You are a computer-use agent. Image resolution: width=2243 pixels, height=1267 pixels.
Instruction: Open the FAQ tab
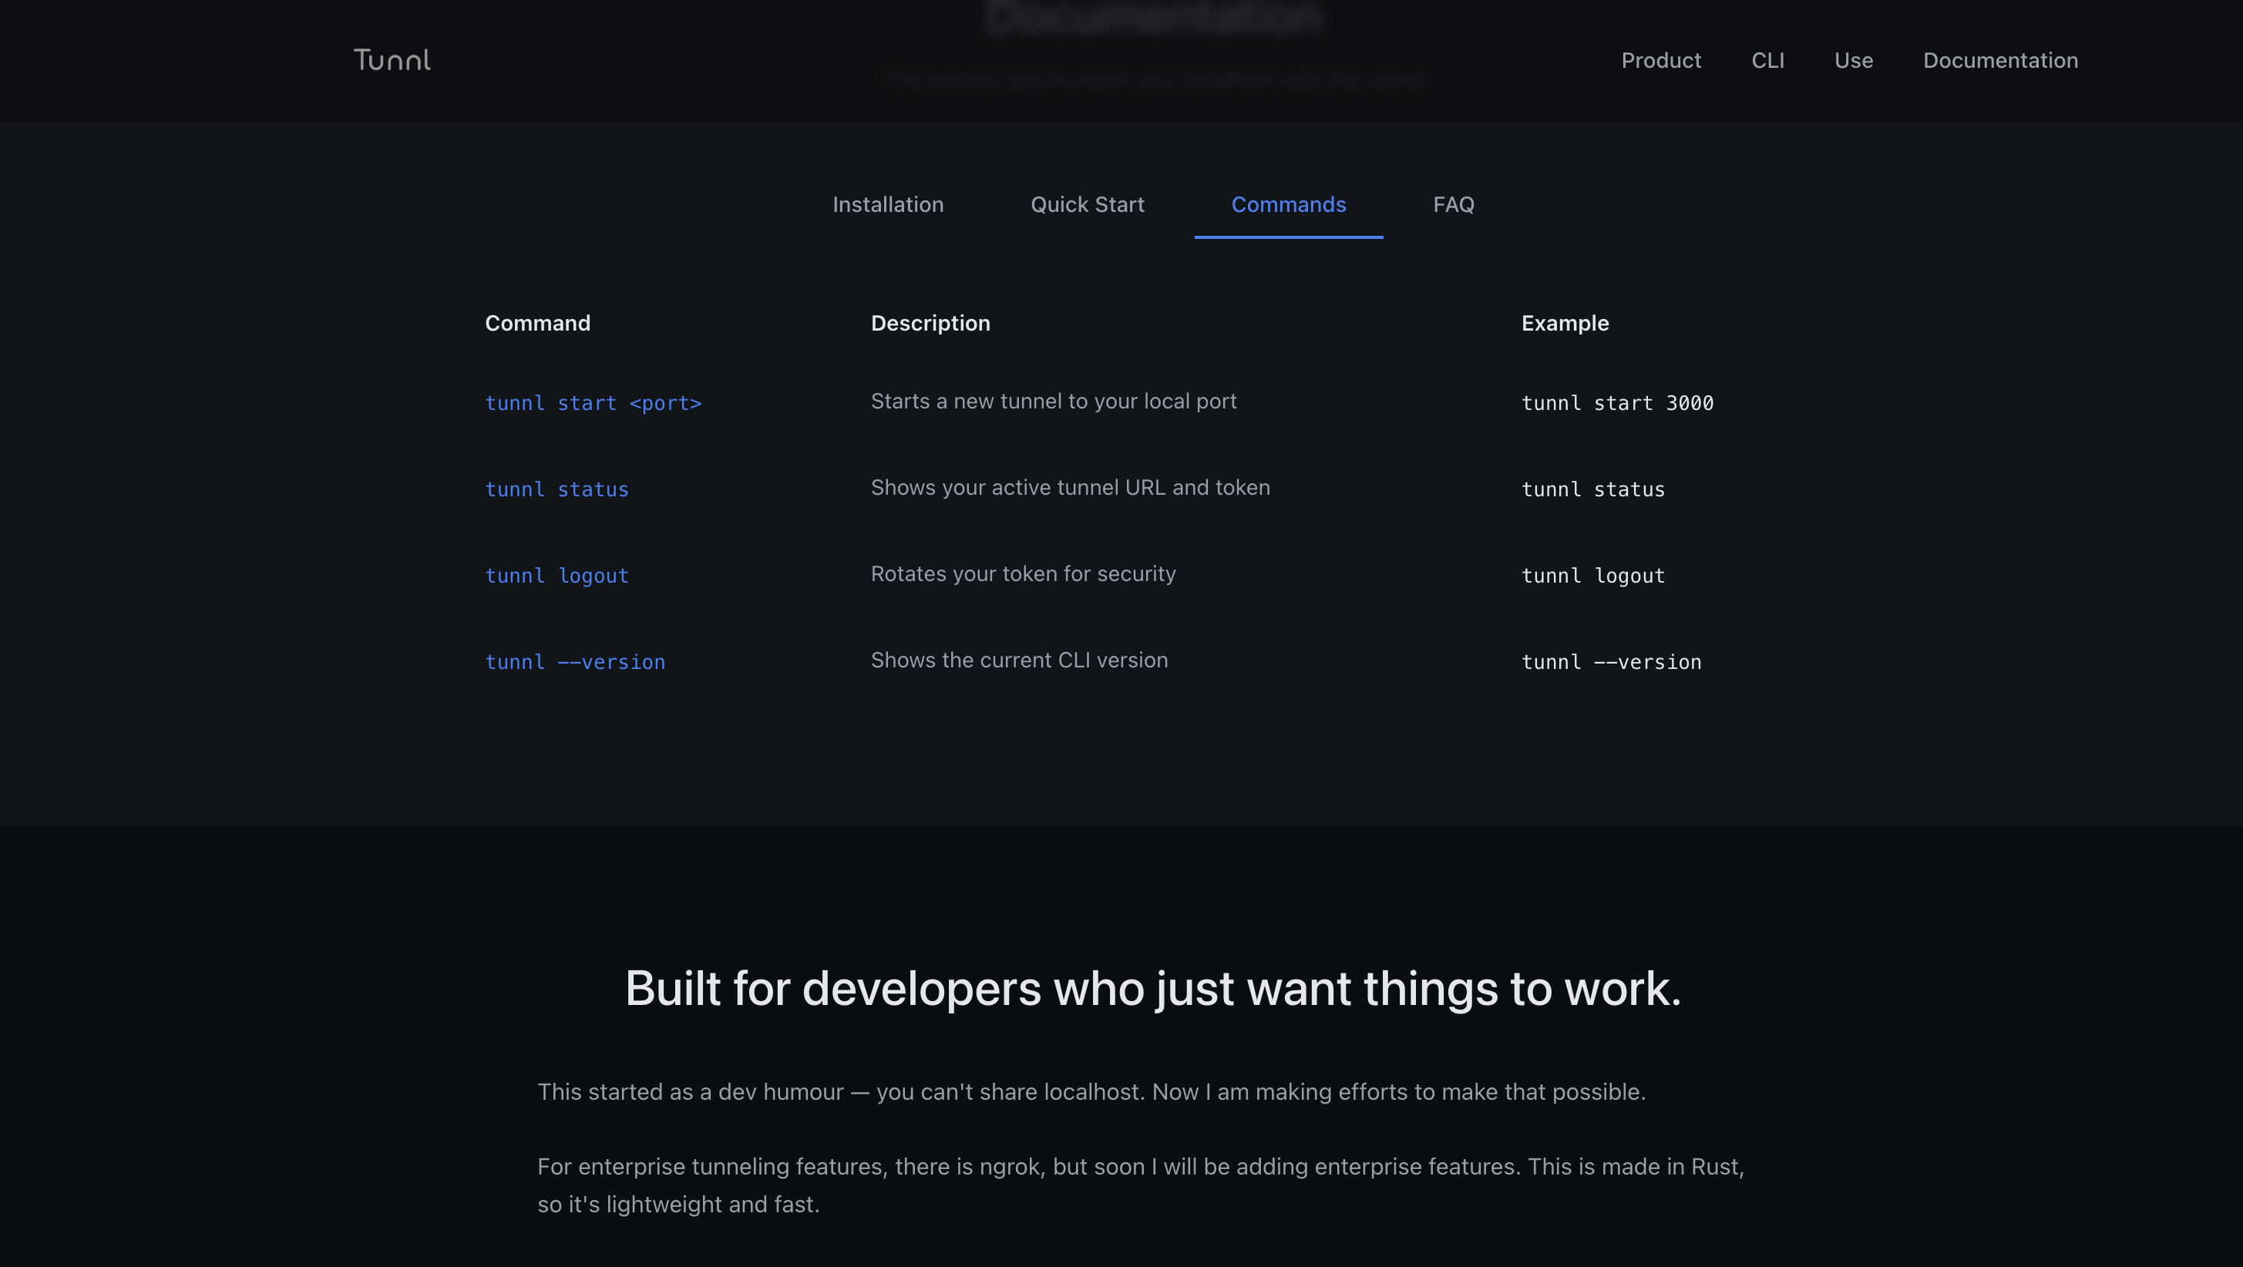(x=1453, y=205)
